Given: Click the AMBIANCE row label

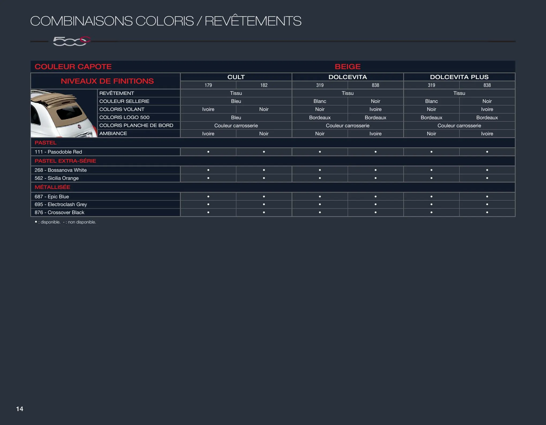Looking at the screenshot, I should 113,133.
